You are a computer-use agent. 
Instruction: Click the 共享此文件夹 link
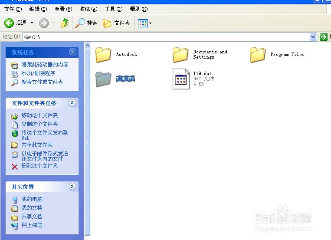click(37, 145)
